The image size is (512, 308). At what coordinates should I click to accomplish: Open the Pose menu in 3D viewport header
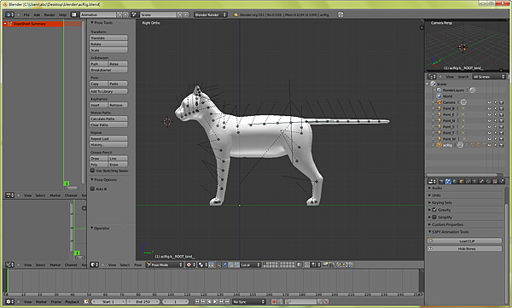pyautogui.click(x=137, y=264)
